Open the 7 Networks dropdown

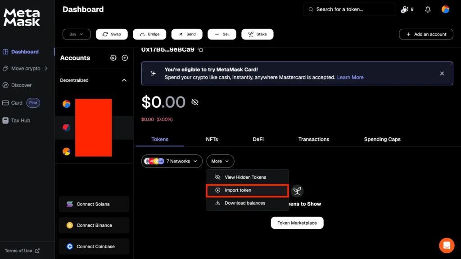coord(172,161)
